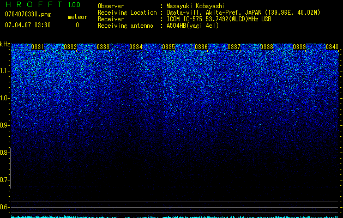Click the 0.9 frequency axis label
This screenshot has width=343, height=218.
click(5, 125)
